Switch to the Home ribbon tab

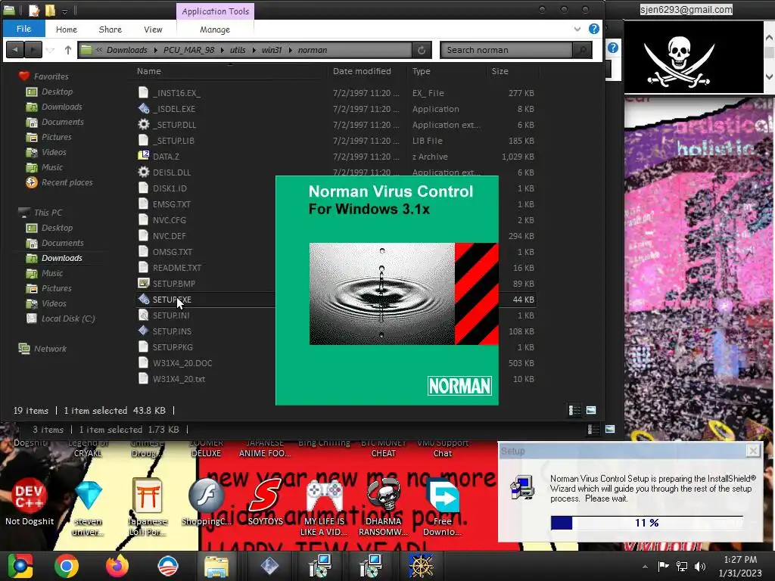(x=67, y=30)
